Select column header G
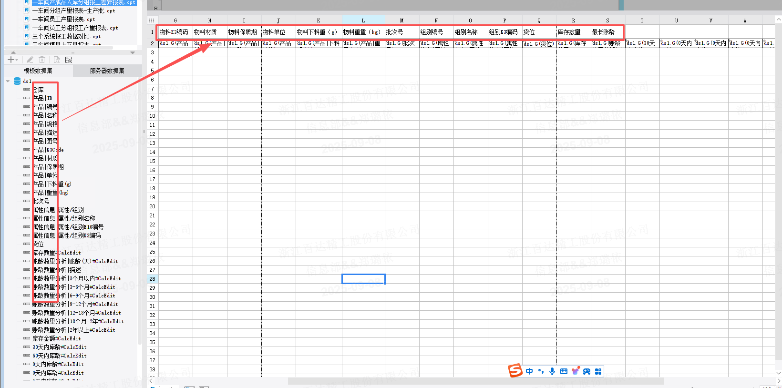 175,20
